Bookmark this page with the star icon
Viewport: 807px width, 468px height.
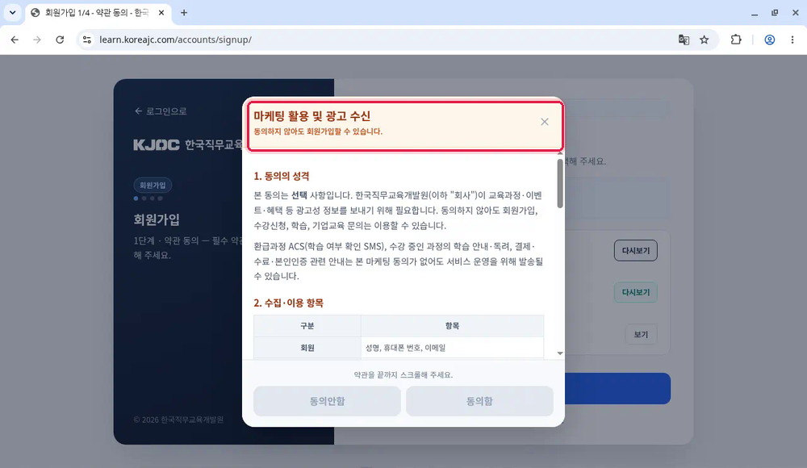(704, 40)
